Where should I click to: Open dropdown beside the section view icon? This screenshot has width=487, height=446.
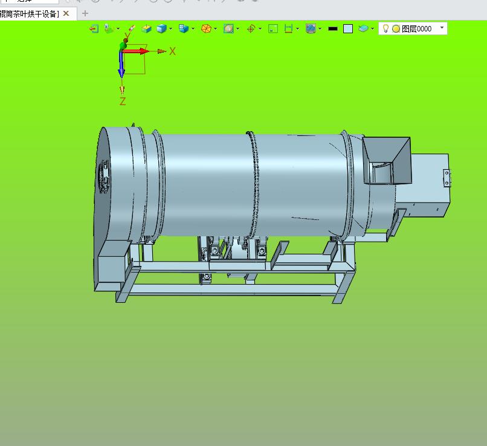tap(237, 29)
